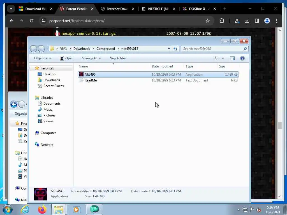287x215 pixels.
Task: Click the back button in background Explorer window
Action: pyautogui.click(x=14, y=104)
